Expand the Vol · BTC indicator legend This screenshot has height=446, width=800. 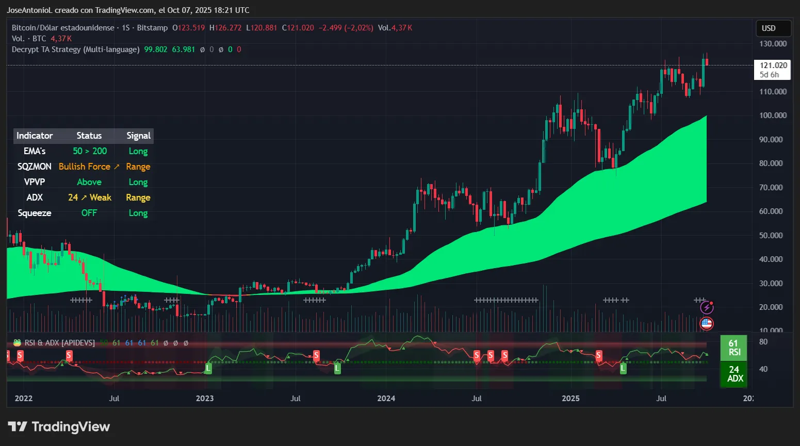pyautogui.click(x=29, y=39)
